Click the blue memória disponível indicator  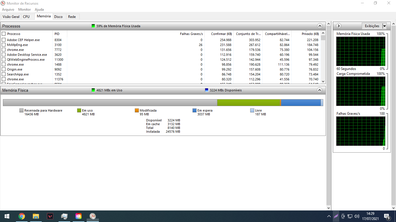pyautogui.click(x=206, y=90)
